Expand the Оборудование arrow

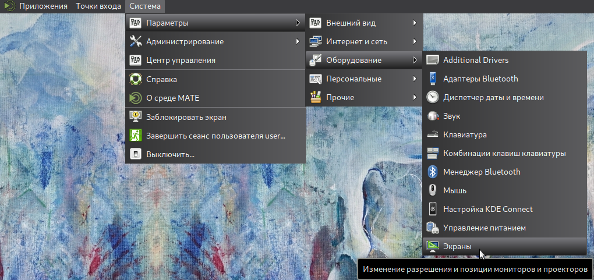[x=415, y=60]
